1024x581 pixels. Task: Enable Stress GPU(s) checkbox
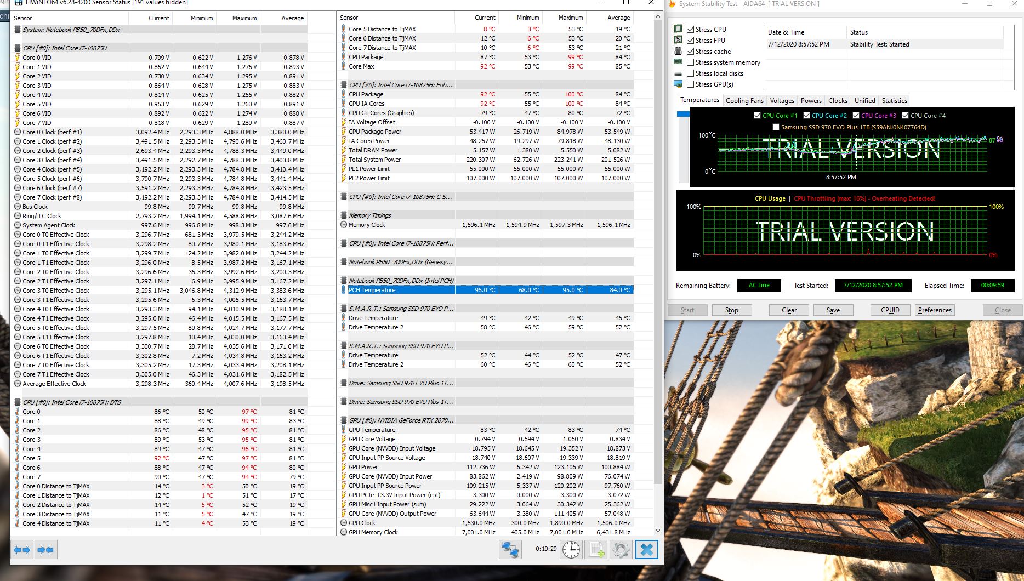[x=691, y=84]
